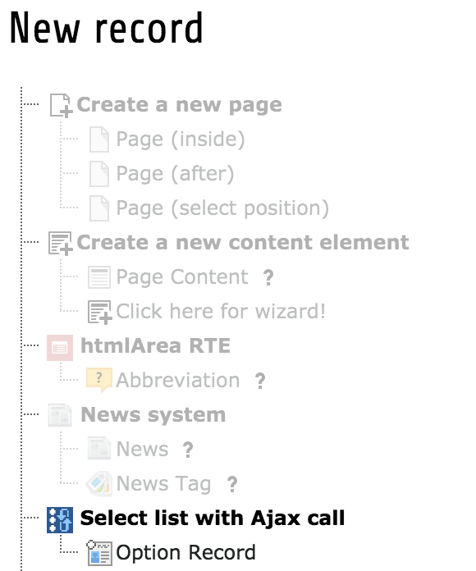Screen dimensions: 476x571
Task: Select the News record entry
Action: pos(143,449)
